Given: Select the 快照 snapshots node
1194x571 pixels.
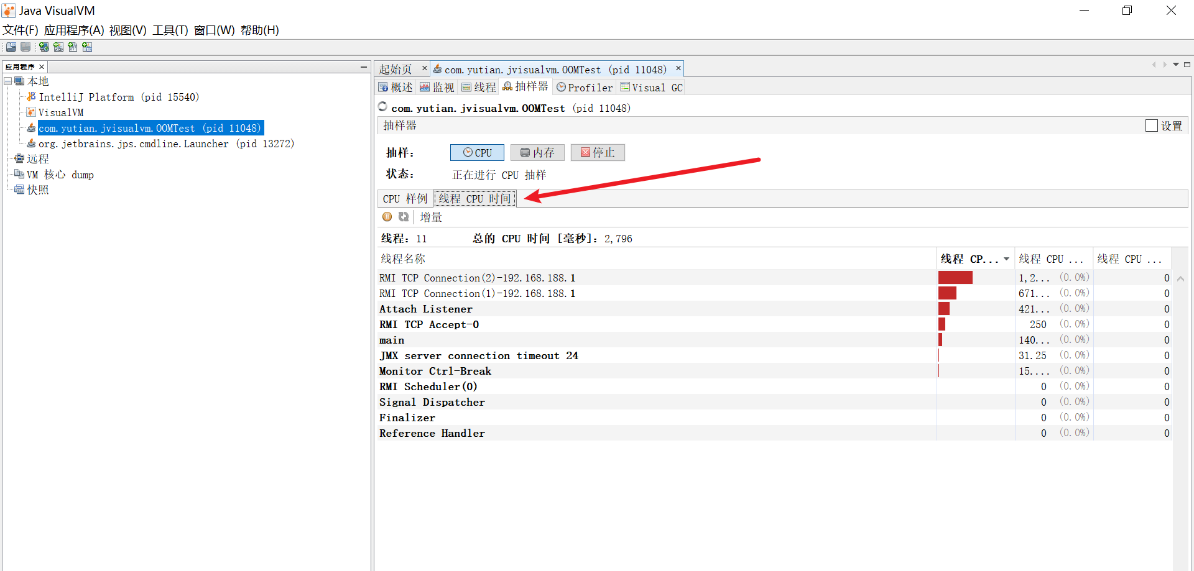Looking at the screenshot, I should 37,190.
